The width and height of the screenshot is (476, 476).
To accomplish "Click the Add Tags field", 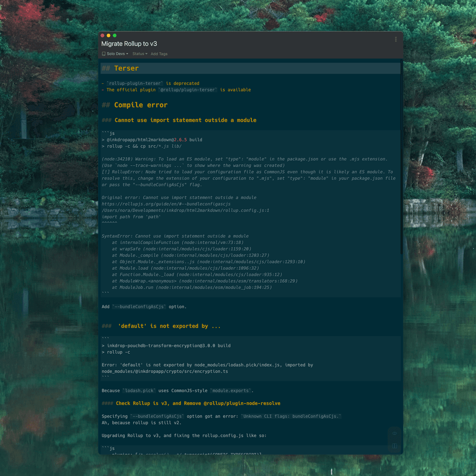I will 159,54.
